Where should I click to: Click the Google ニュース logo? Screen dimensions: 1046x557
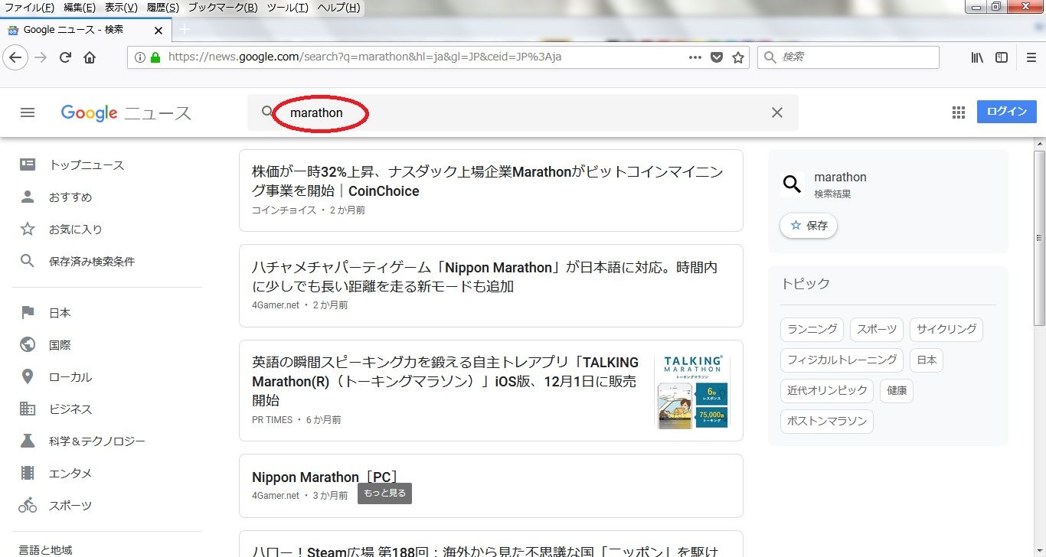(126, 113)
